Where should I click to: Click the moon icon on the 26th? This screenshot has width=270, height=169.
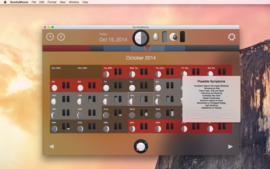coord(54,129)
